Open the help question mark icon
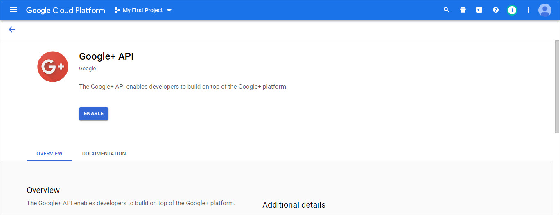Screen dimensions: 560x215 [496, 10]
